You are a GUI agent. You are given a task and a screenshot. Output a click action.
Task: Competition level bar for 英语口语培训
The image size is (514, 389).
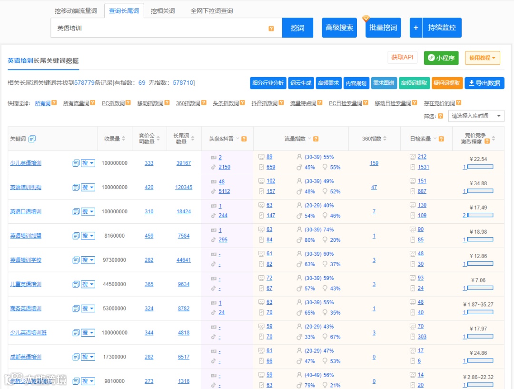pyautogui.click(x=480, y=215)
